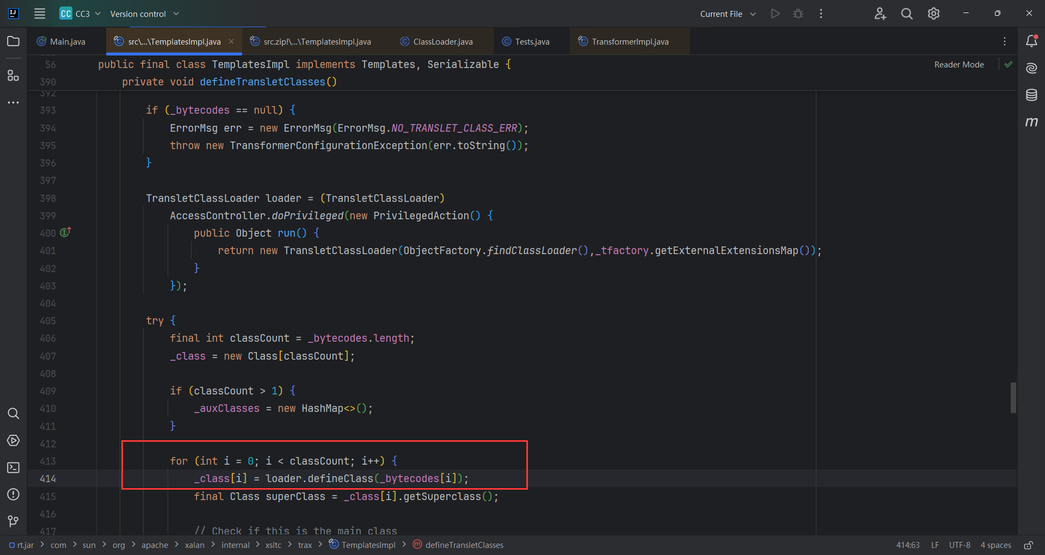Open the Database tool window
Screen dimensions: 1045x555
point(1031,95)
